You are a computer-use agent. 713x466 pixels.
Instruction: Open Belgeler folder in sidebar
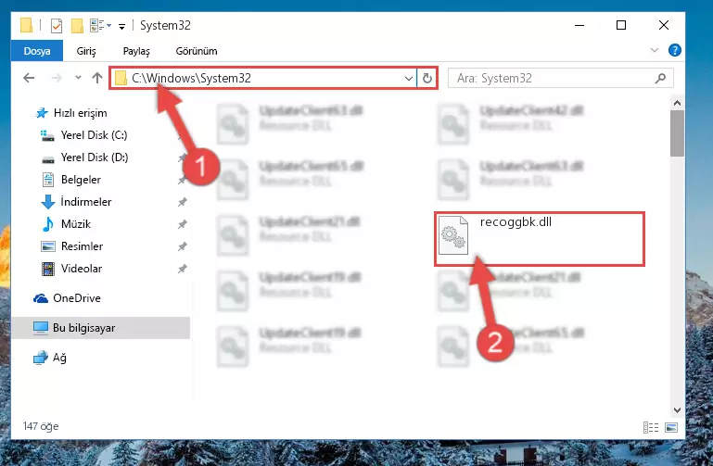coord(71,180)
